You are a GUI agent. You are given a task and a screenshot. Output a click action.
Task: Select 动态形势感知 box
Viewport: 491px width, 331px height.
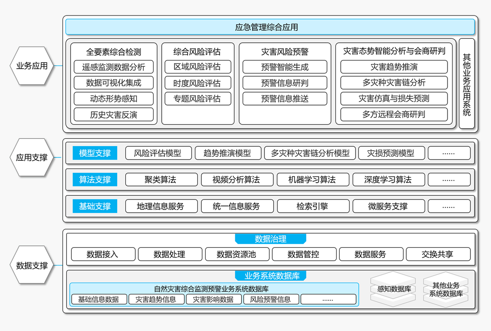point(114,99)
